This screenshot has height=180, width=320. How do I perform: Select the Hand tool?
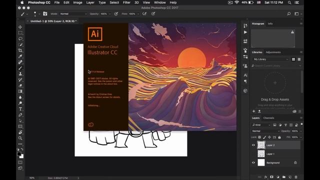pos(20,132)
